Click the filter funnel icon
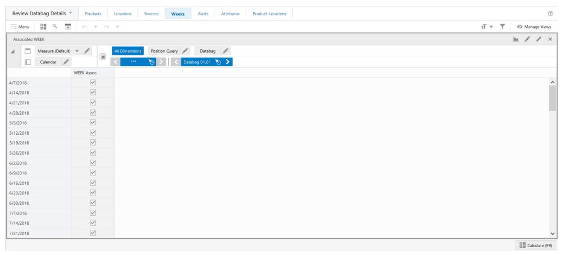Image resolution: width=562 pixels, height=255 pixels. (x=503, y=26)
